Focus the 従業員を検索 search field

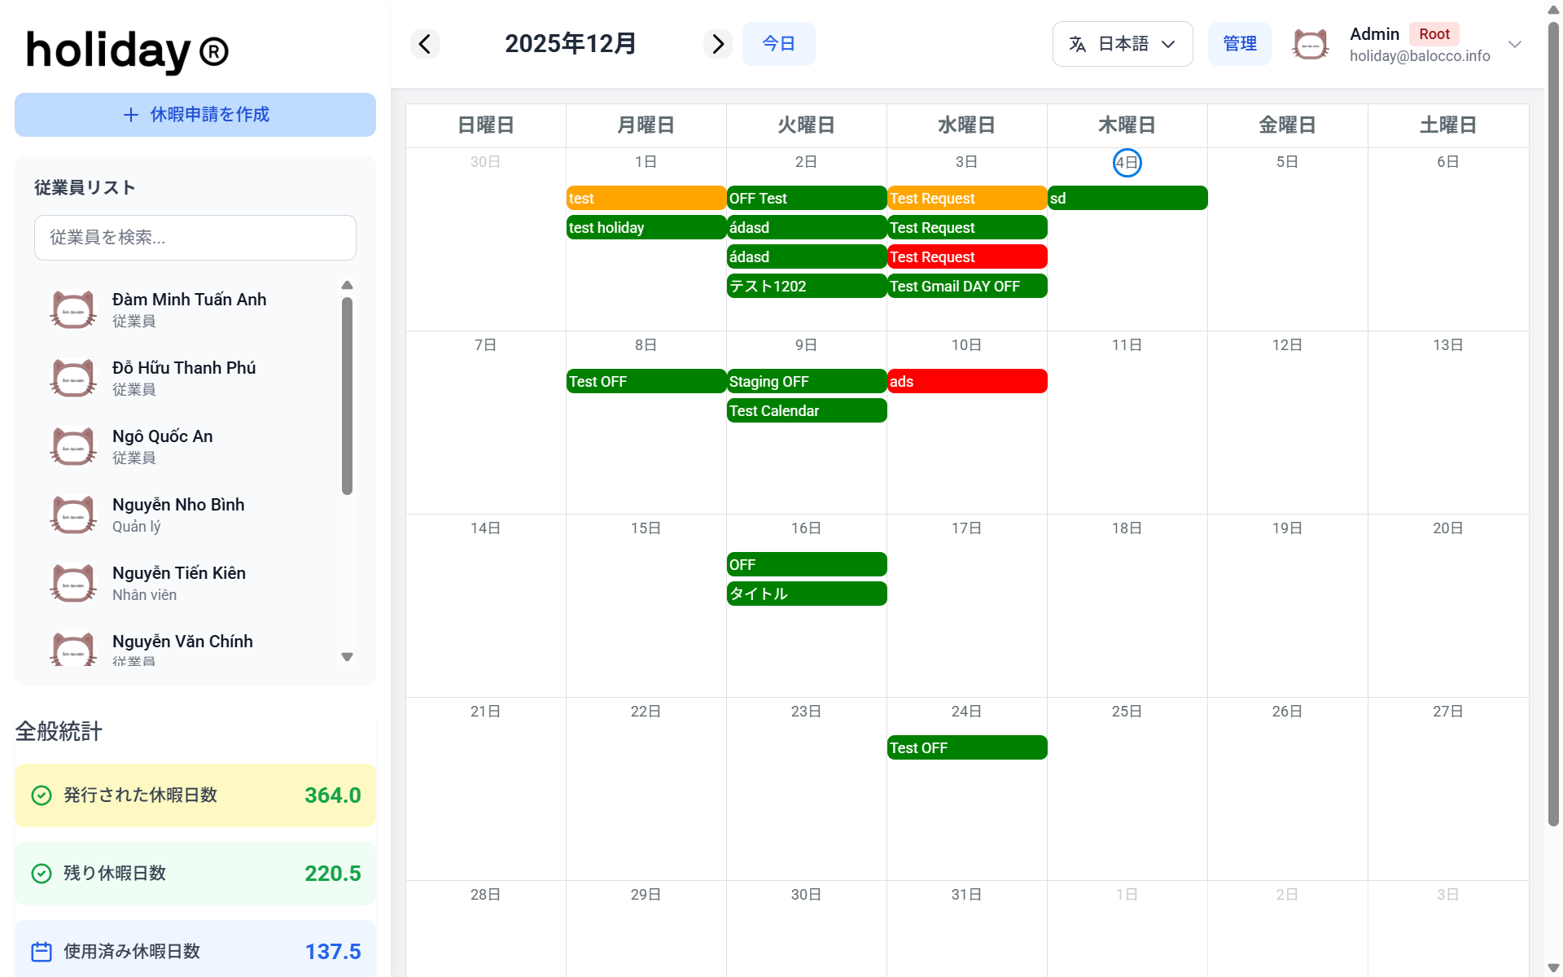(195, 238)
